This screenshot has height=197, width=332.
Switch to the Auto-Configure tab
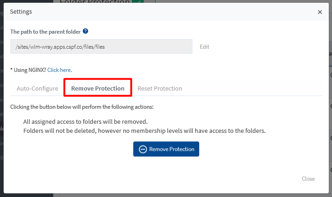[37, 88]
